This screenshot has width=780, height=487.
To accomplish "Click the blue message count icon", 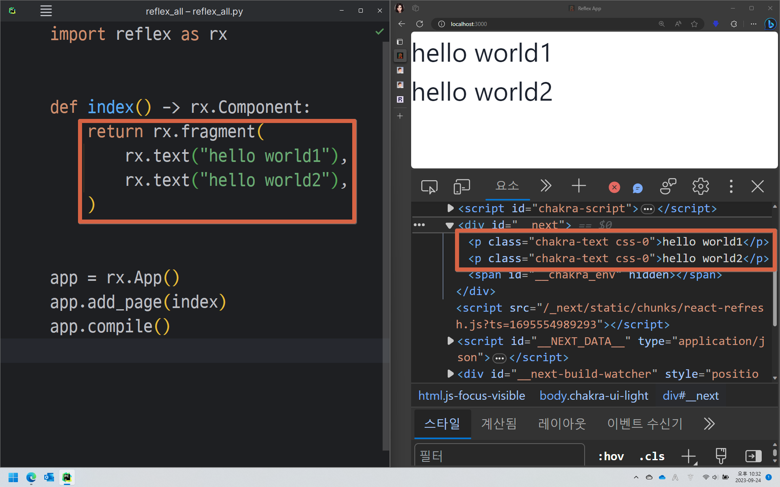I will click(x=637, y=188).
